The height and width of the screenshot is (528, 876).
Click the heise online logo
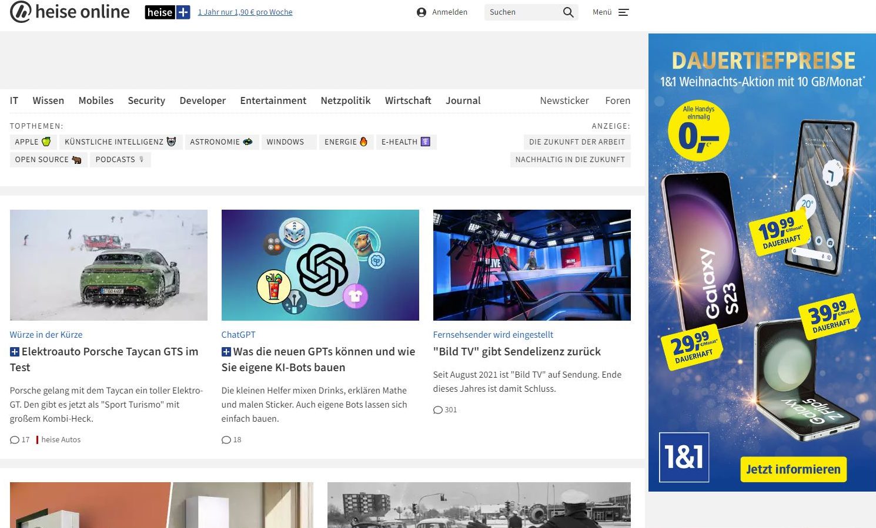(x=70, y=12)
